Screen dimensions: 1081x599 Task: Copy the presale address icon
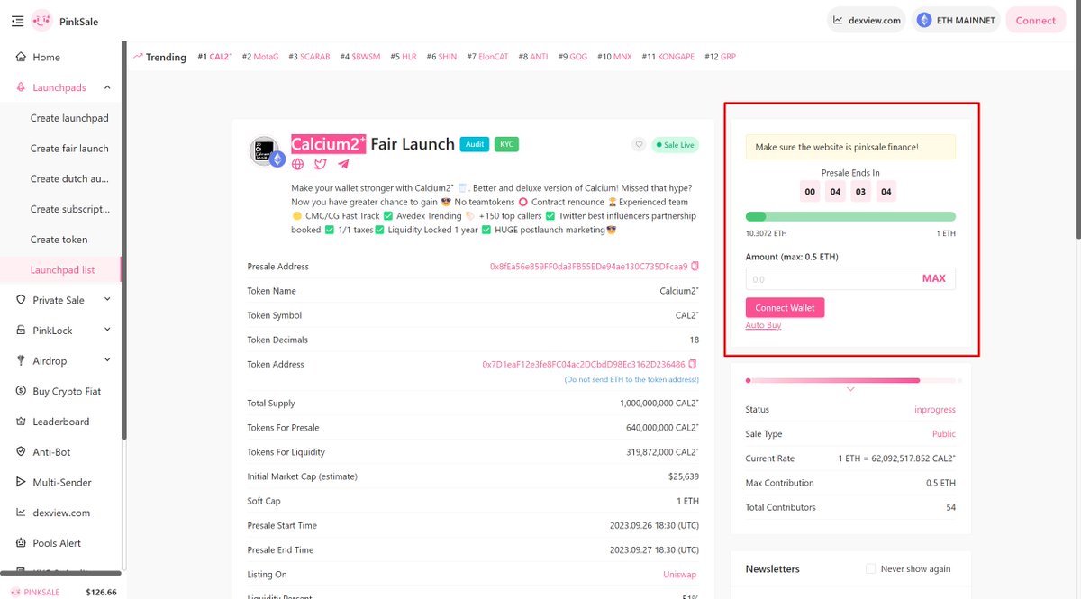click(x=695, y=267)
